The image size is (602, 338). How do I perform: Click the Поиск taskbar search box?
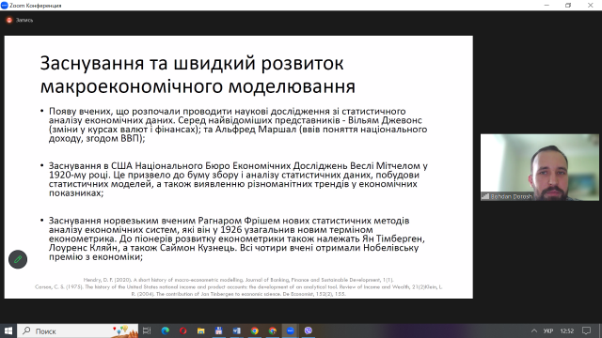pos(77,330)
